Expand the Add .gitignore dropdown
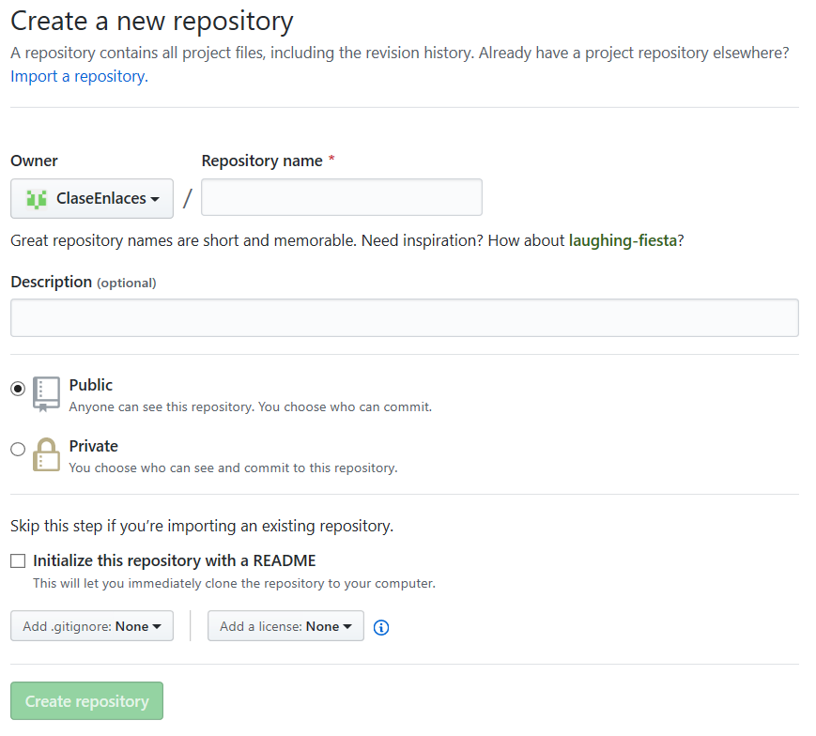 [x=92, y=626]
